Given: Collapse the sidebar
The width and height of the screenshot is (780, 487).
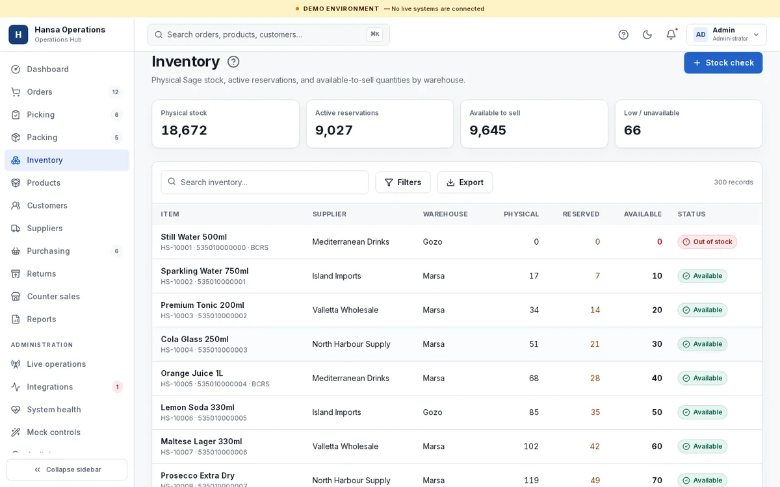Looking at the screenshot, I should [67, 469].
